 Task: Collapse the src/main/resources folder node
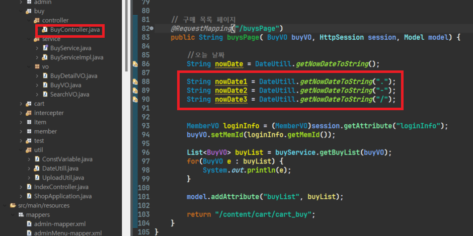pyautogui.click(x=5, y=205)
